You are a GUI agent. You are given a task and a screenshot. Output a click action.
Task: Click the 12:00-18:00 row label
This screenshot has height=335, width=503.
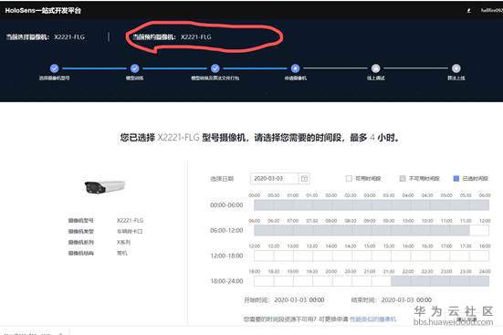[226, 256]
